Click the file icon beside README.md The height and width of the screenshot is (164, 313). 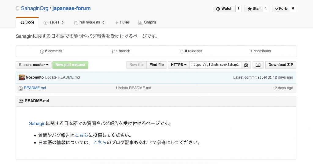coord(20,88)
